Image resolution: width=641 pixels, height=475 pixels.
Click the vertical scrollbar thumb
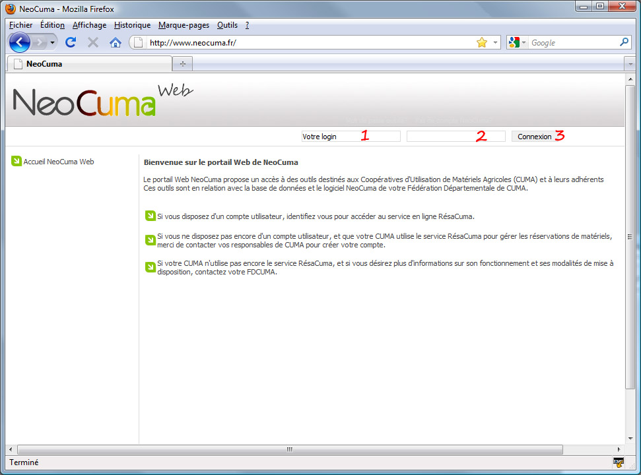(x=630, y=237)
